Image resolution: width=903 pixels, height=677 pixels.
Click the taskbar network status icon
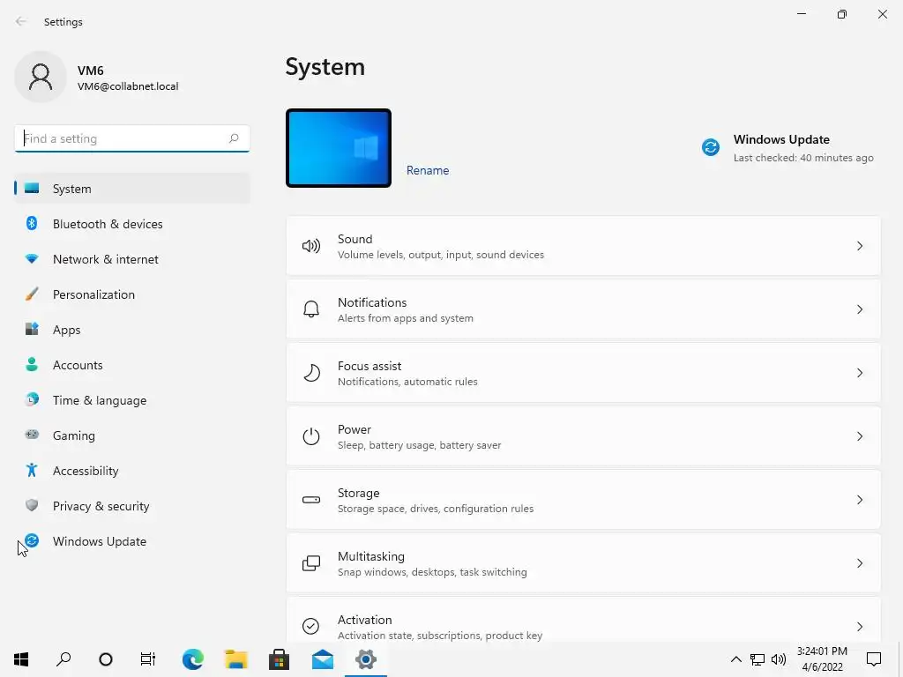[757, 659]
